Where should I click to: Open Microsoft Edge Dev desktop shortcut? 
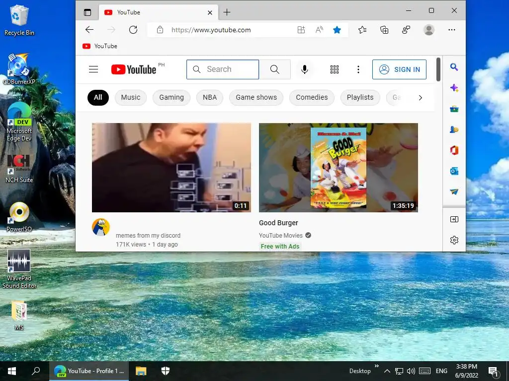(19, 122)
